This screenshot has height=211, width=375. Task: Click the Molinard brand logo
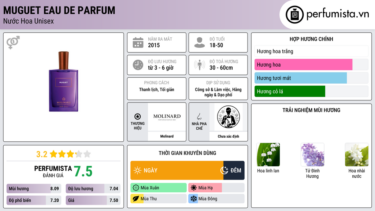pos(167,117)
